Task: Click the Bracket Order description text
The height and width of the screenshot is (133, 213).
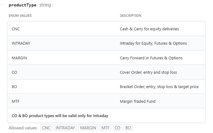Action: pyautogui.click(x=159, y=87)
